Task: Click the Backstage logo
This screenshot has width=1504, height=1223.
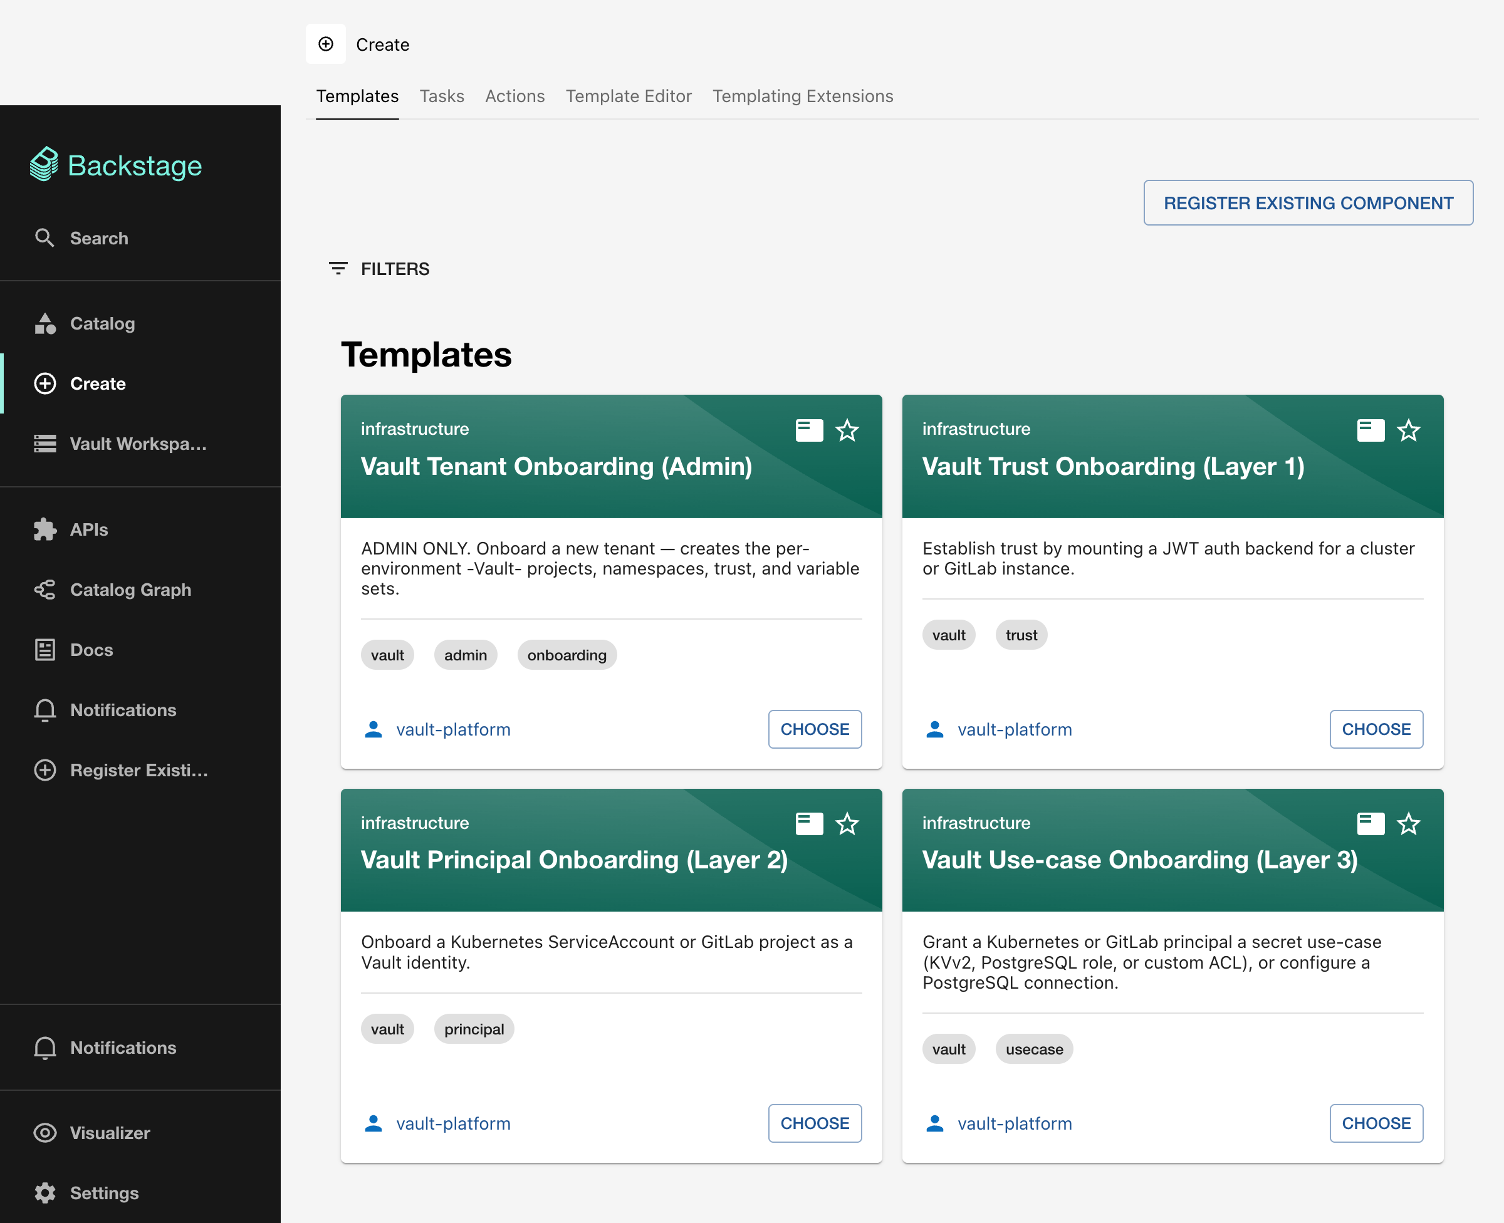Action: point(116,165)
